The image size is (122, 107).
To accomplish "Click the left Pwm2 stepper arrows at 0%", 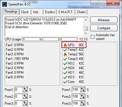I will 25,96.
